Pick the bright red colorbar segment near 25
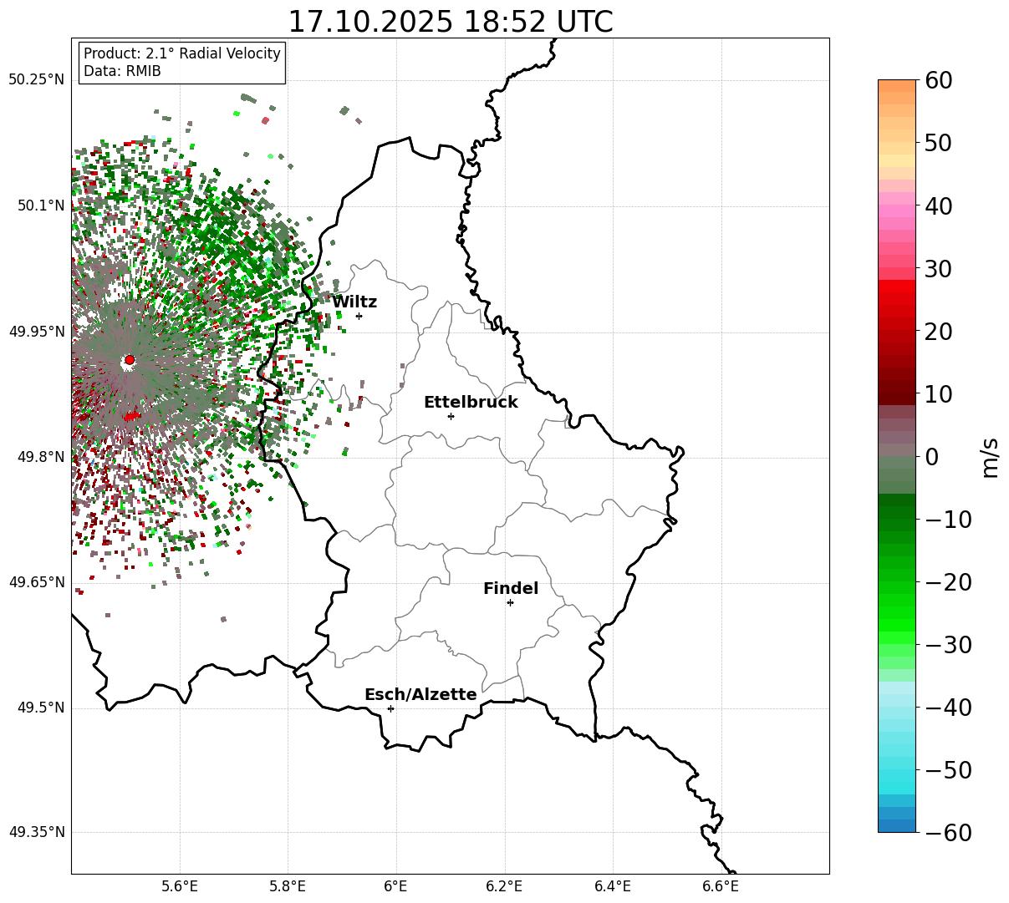Image resolution: width=1009 pixels, height=903 pixels. 897,299
